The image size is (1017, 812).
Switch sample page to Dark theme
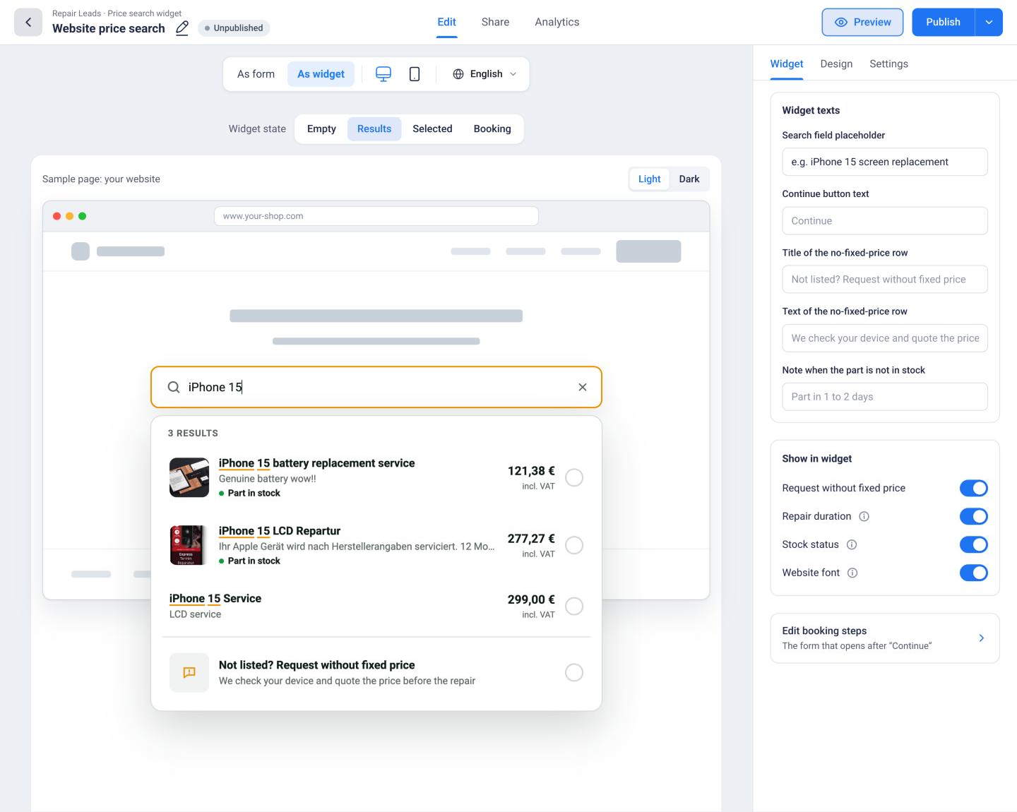(689, 179)
